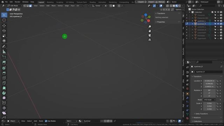Screen dimensions: 224x126
Task: Toggle Collection visibility eye icon
Action: click(x=218, y=12)
